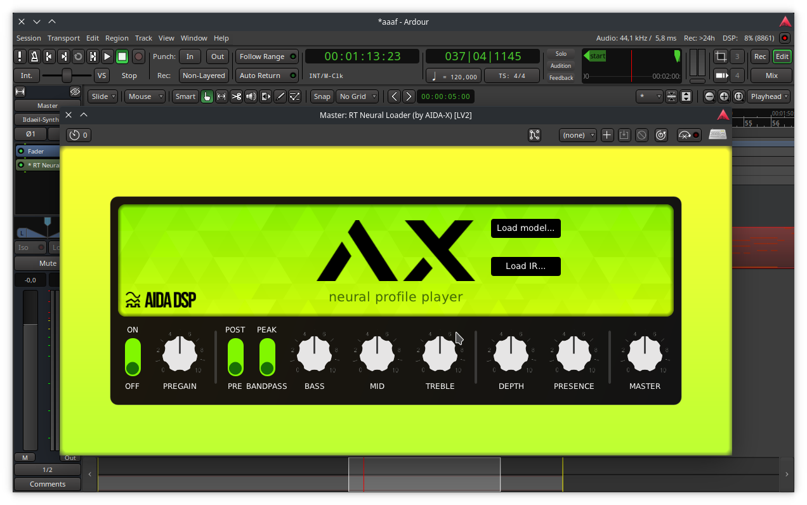Start transport playback

pos(107,56)
